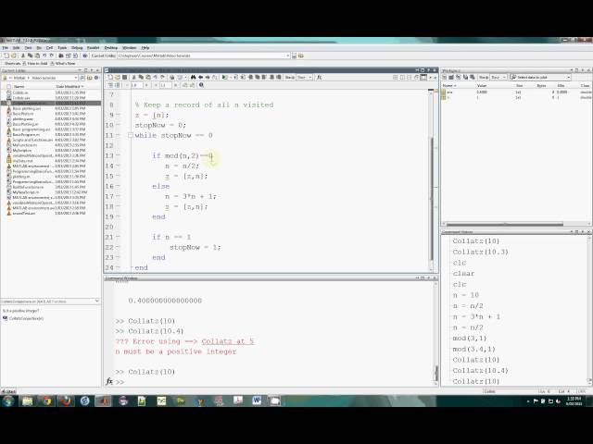Click the editor Back arrow icon
The width and height of the screenshot is (593, 444).
coord(200,77)
